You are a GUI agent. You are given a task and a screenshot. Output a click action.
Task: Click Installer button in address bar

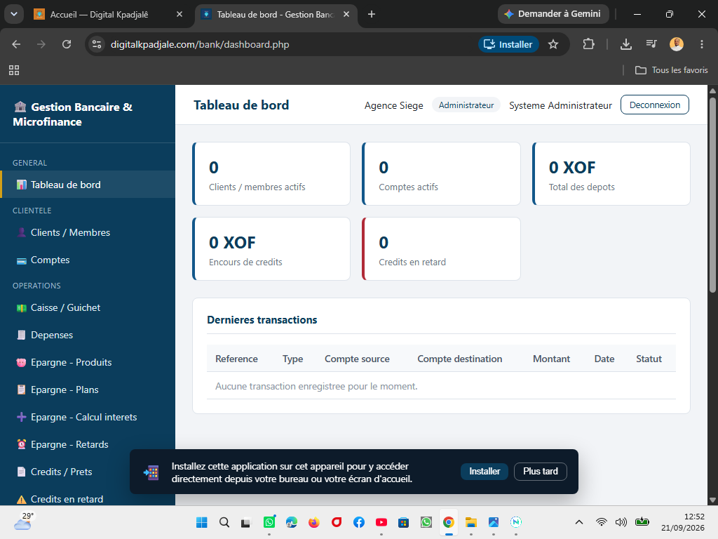(x=508, y=44)
